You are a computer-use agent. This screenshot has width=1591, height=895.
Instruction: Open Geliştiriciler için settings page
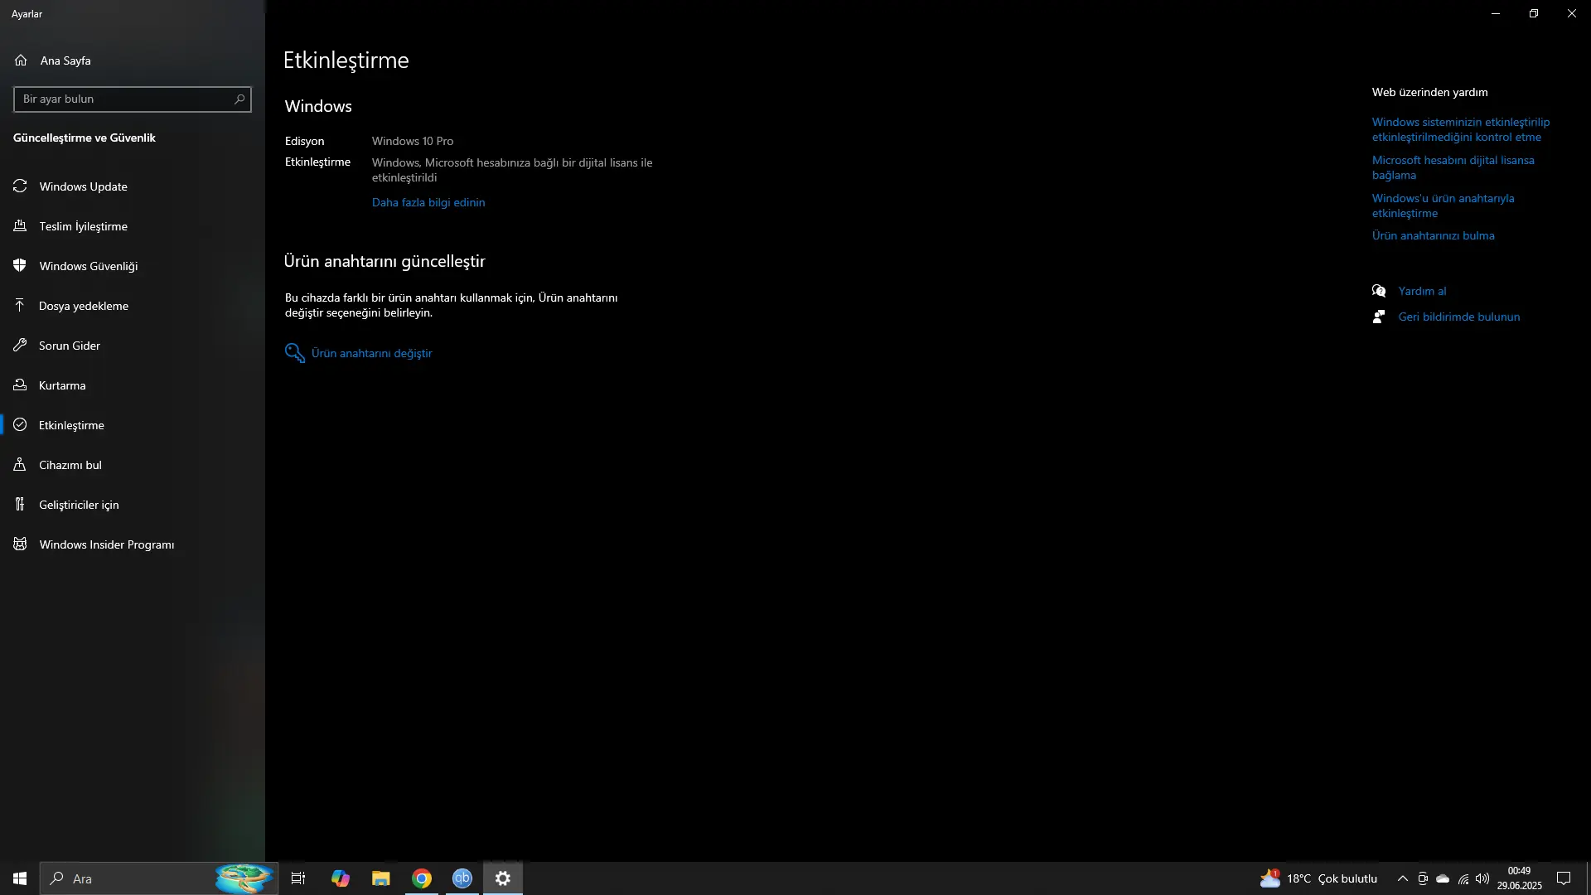point(133,505)
